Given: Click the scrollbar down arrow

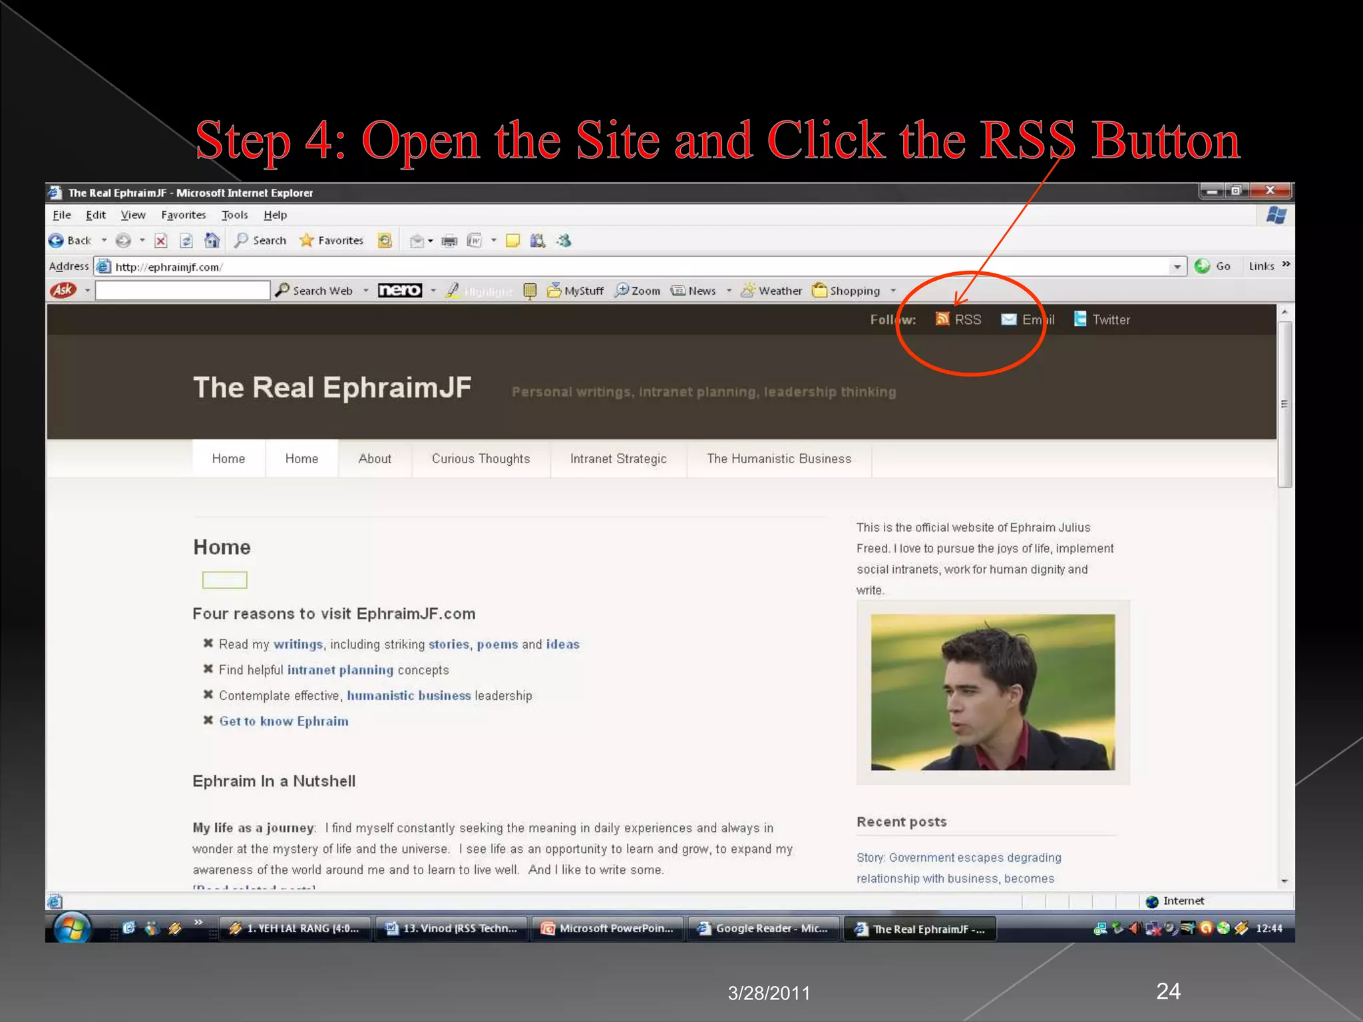Looking at the screenshot, I should pos(1285,881).
